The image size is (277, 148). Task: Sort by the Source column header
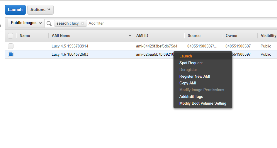click(x=194, y=36)
